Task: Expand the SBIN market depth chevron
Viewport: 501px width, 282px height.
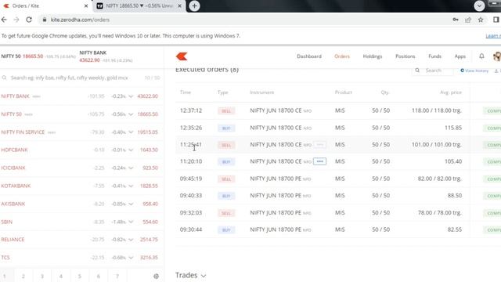Action: [131, 222]
